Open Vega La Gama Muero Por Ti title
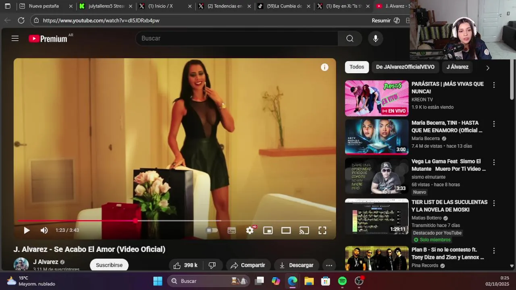Screen dimensions: 516x290 click(449, 165)
